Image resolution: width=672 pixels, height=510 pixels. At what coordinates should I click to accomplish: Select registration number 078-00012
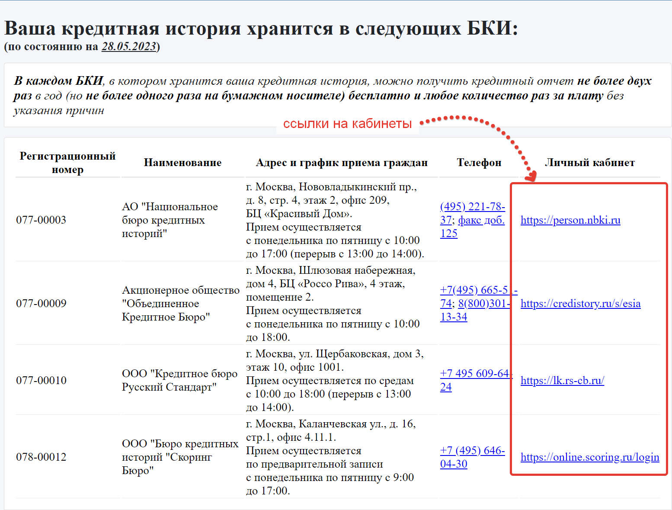pyautogui.click(x=41, y=457)
